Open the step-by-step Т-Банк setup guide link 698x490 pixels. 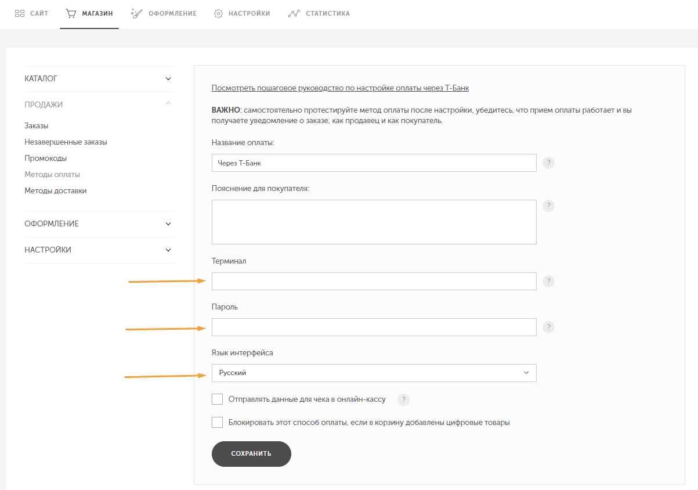340,88
